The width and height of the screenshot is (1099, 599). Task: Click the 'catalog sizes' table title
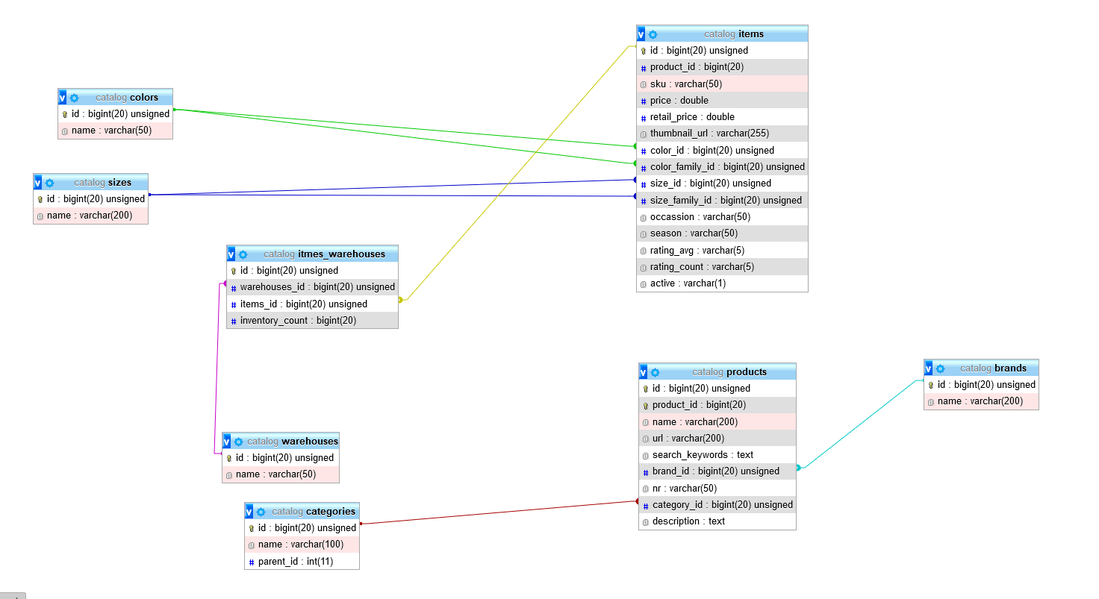[102, 183]
